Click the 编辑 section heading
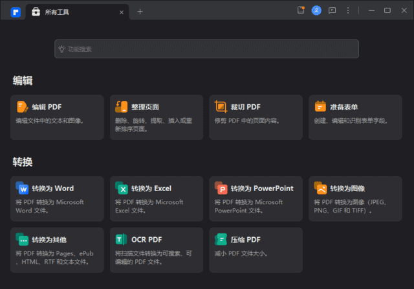 point(23,80)
